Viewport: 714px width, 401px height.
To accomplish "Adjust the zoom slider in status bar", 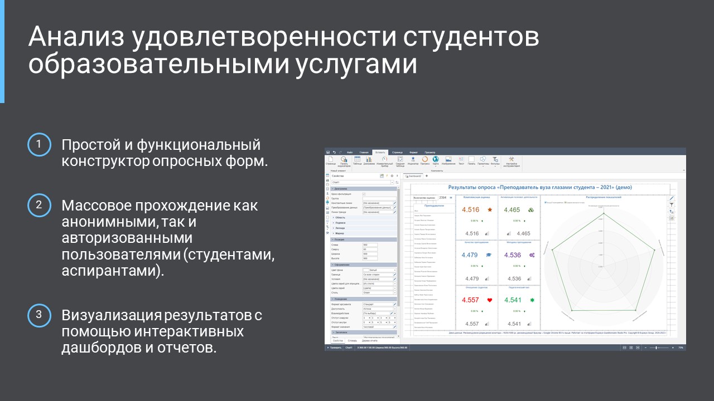I will (x=657, y=348).
